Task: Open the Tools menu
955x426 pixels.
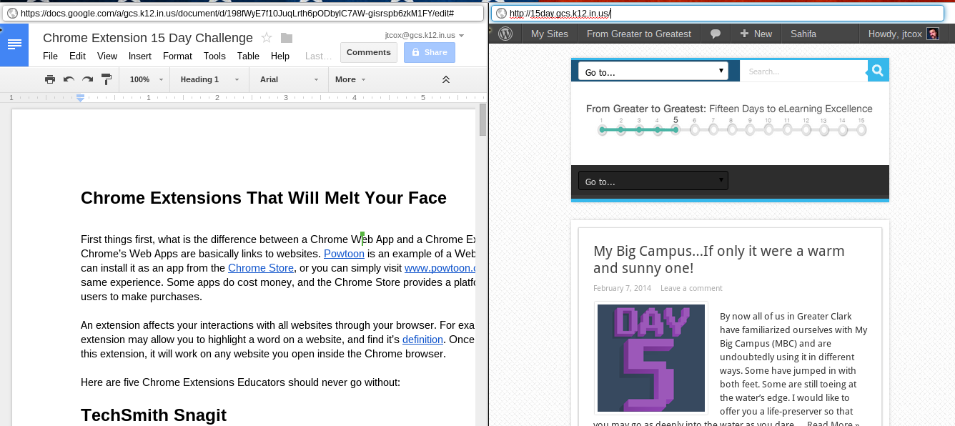Action: pyautogui.click(x=214, y=56)
